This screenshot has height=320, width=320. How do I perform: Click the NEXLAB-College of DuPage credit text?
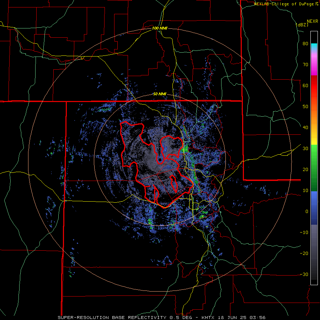286,4
